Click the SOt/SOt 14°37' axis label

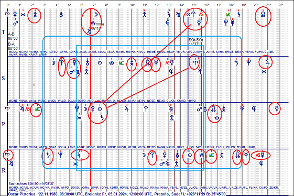pyautogui.click(x=195, y=42)
